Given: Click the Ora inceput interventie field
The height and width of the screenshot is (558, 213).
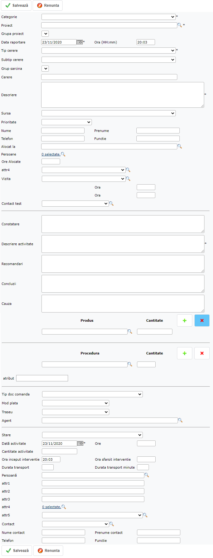Looking at the screenshot, I should pyautogui.click(x=51, y=459).
